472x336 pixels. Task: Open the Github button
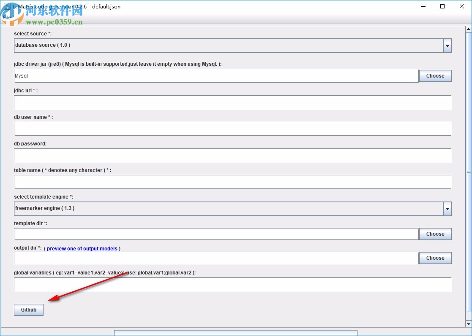(29, 310)
